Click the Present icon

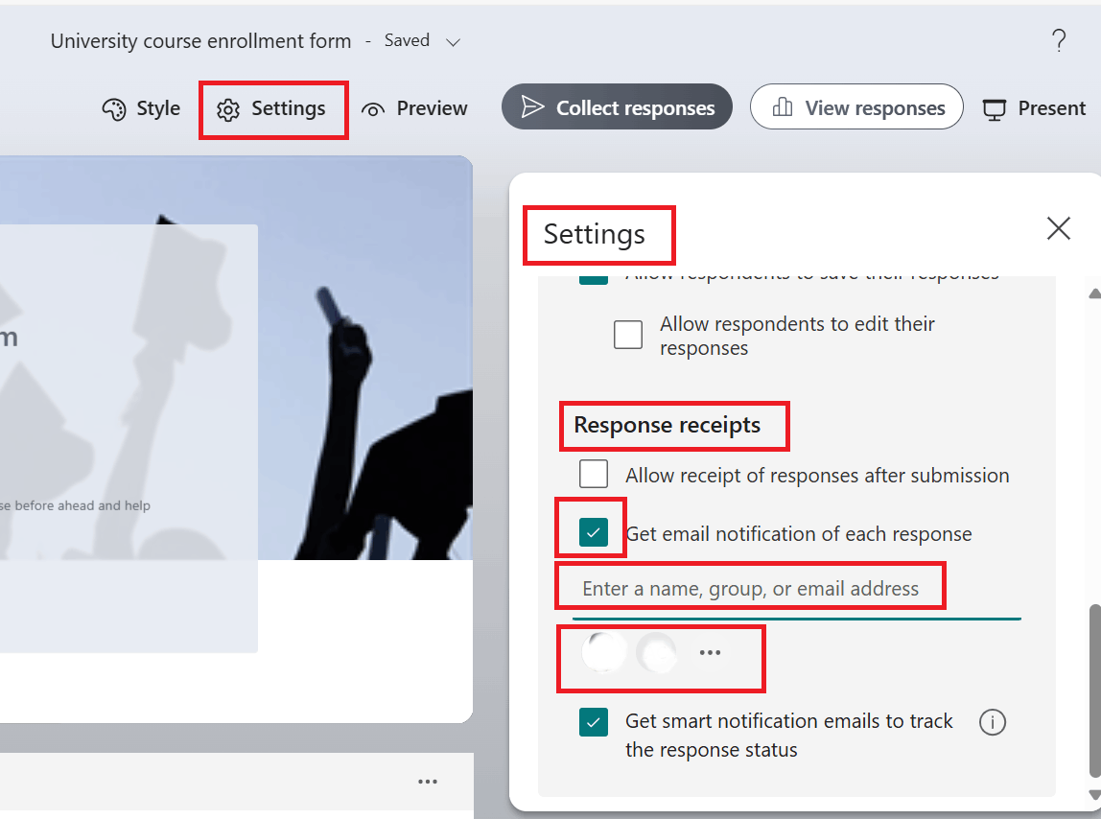[x=994, y=107]
